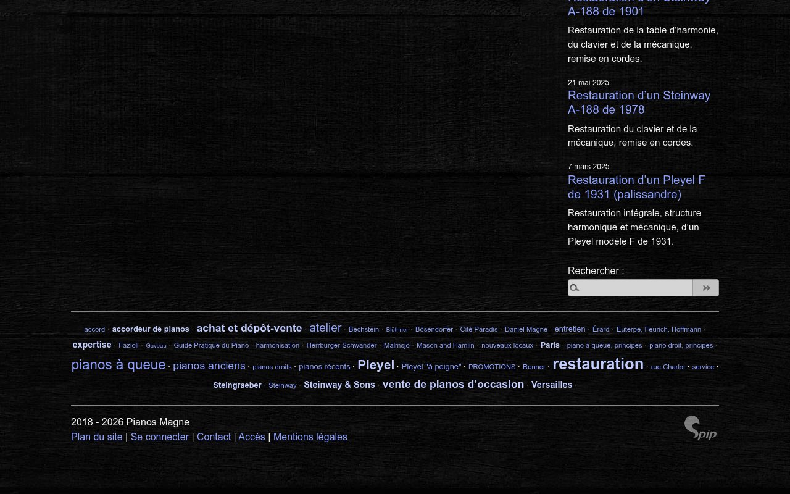This screenshot has height=494, width=790.
Task: Open the 'achat et dépôt-vente' tag
Action: (x=249, y=329)
